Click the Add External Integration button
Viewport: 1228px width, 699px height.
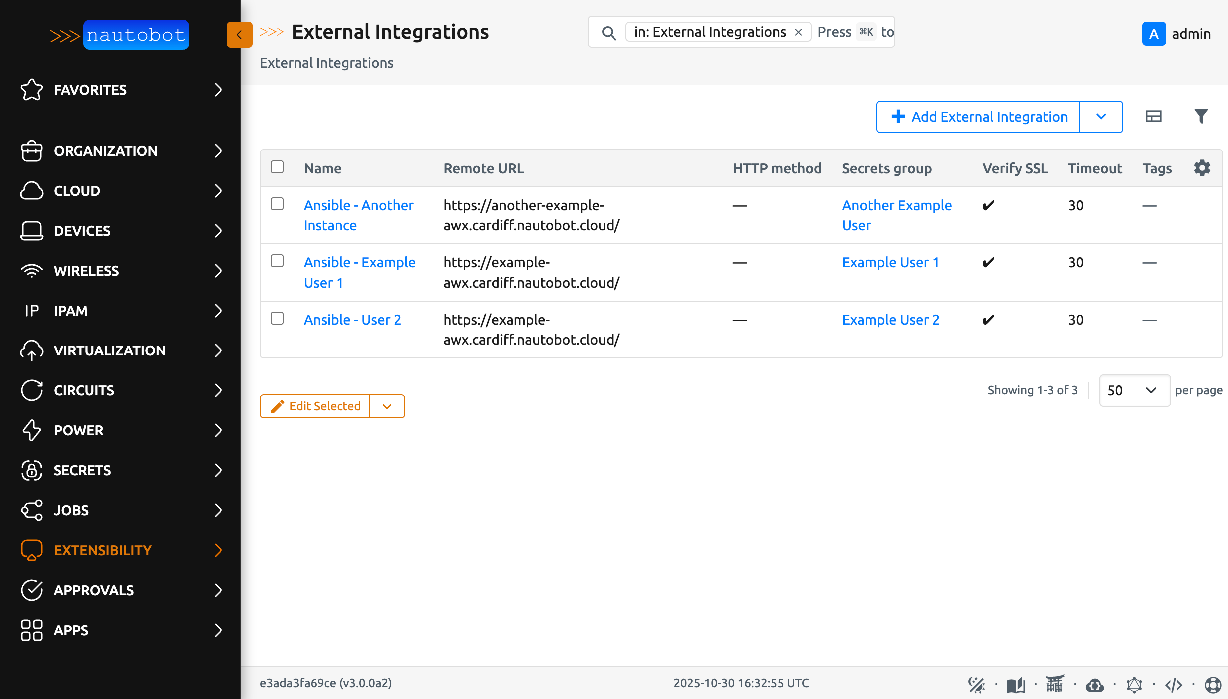977,116
